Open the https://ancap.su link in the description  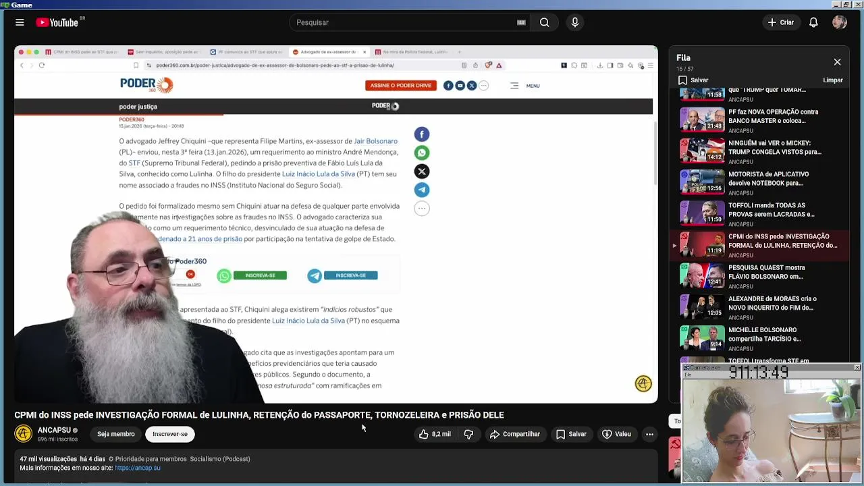(x=138, y=468)
